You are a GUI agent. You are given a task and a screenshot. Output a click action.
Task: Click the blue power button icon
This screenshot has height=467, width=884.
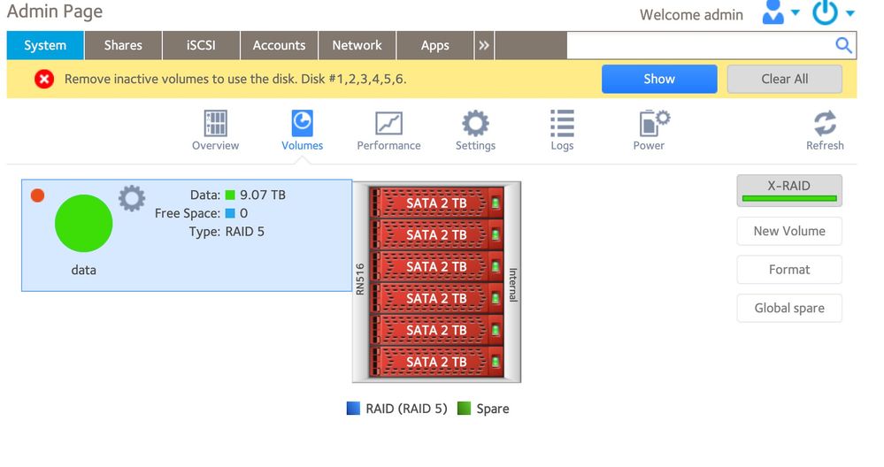(x=825, y=11)
